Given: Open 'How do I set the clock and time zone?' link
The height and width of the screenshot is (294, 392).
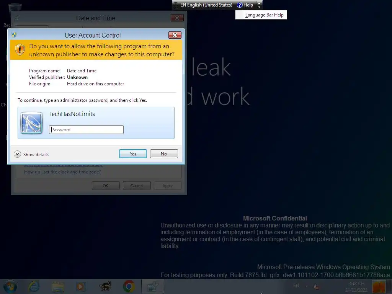Looking at the screenshot, I should pos(62,172).
